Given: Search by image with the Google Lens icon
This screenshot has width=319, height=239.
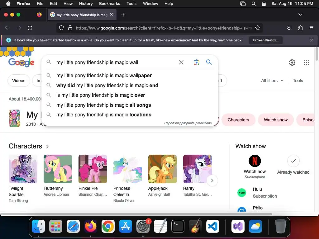Looking at the screenshot, I should 196,62.
